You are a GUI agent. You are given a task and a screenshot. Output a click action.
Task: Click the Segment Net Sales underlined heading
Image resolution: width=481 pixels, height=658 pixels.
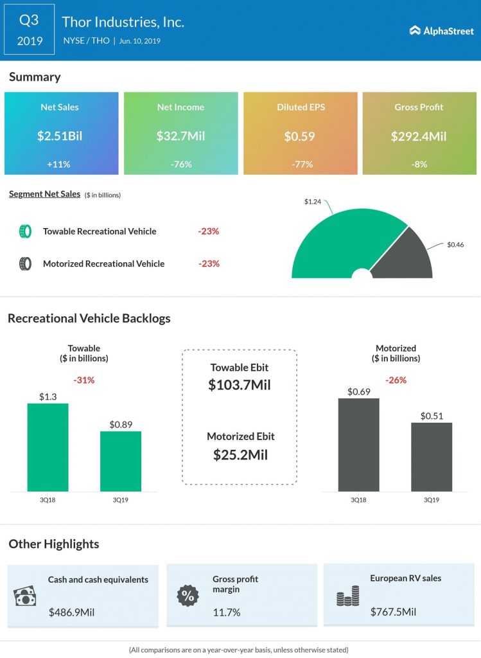point(44,194)
